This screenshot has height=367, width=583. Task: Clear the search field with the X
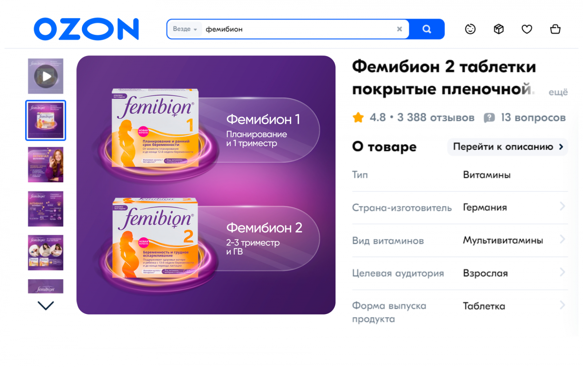(x=399, y=29)
